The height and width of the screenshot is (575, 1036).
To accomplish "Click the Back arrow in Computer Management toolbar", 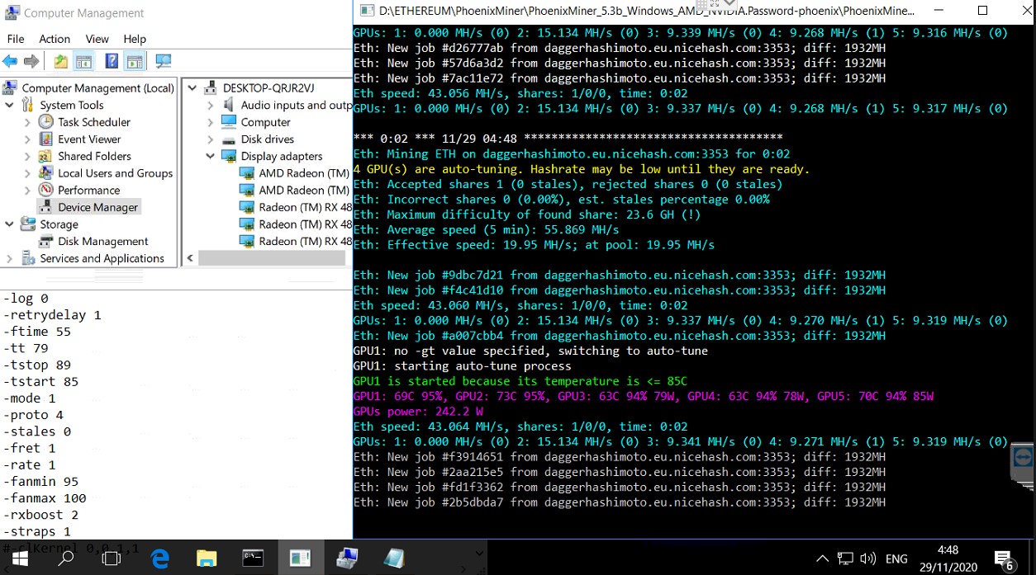I will click(x=10, y=62).
